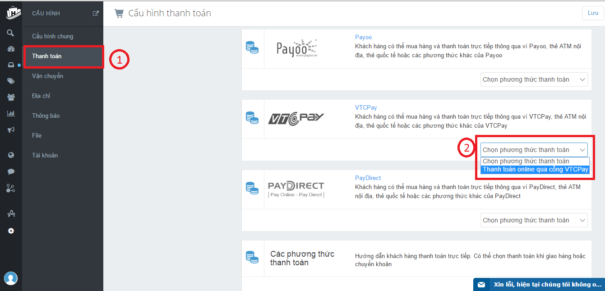Click the PayDirect title link
Image resolution: width=605 pixels, height=291 pixels.
coord(368,178)
